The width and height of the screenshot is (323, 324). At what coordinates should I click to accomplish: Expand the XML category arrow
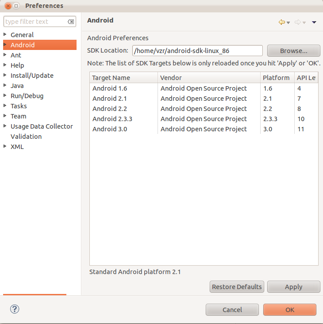5,146
